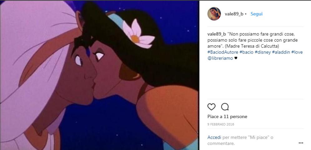Open the #bacio hashtag
Image resolution: width=311 pixels, height=150 pixels.
[246, 52]
